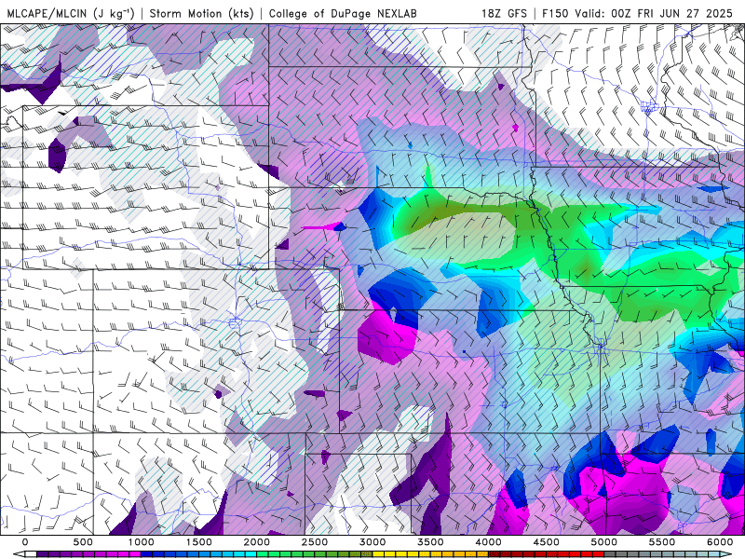Click the left arrow end of the color bar
Screen dimensions: 745x559
tap(19, 553)
